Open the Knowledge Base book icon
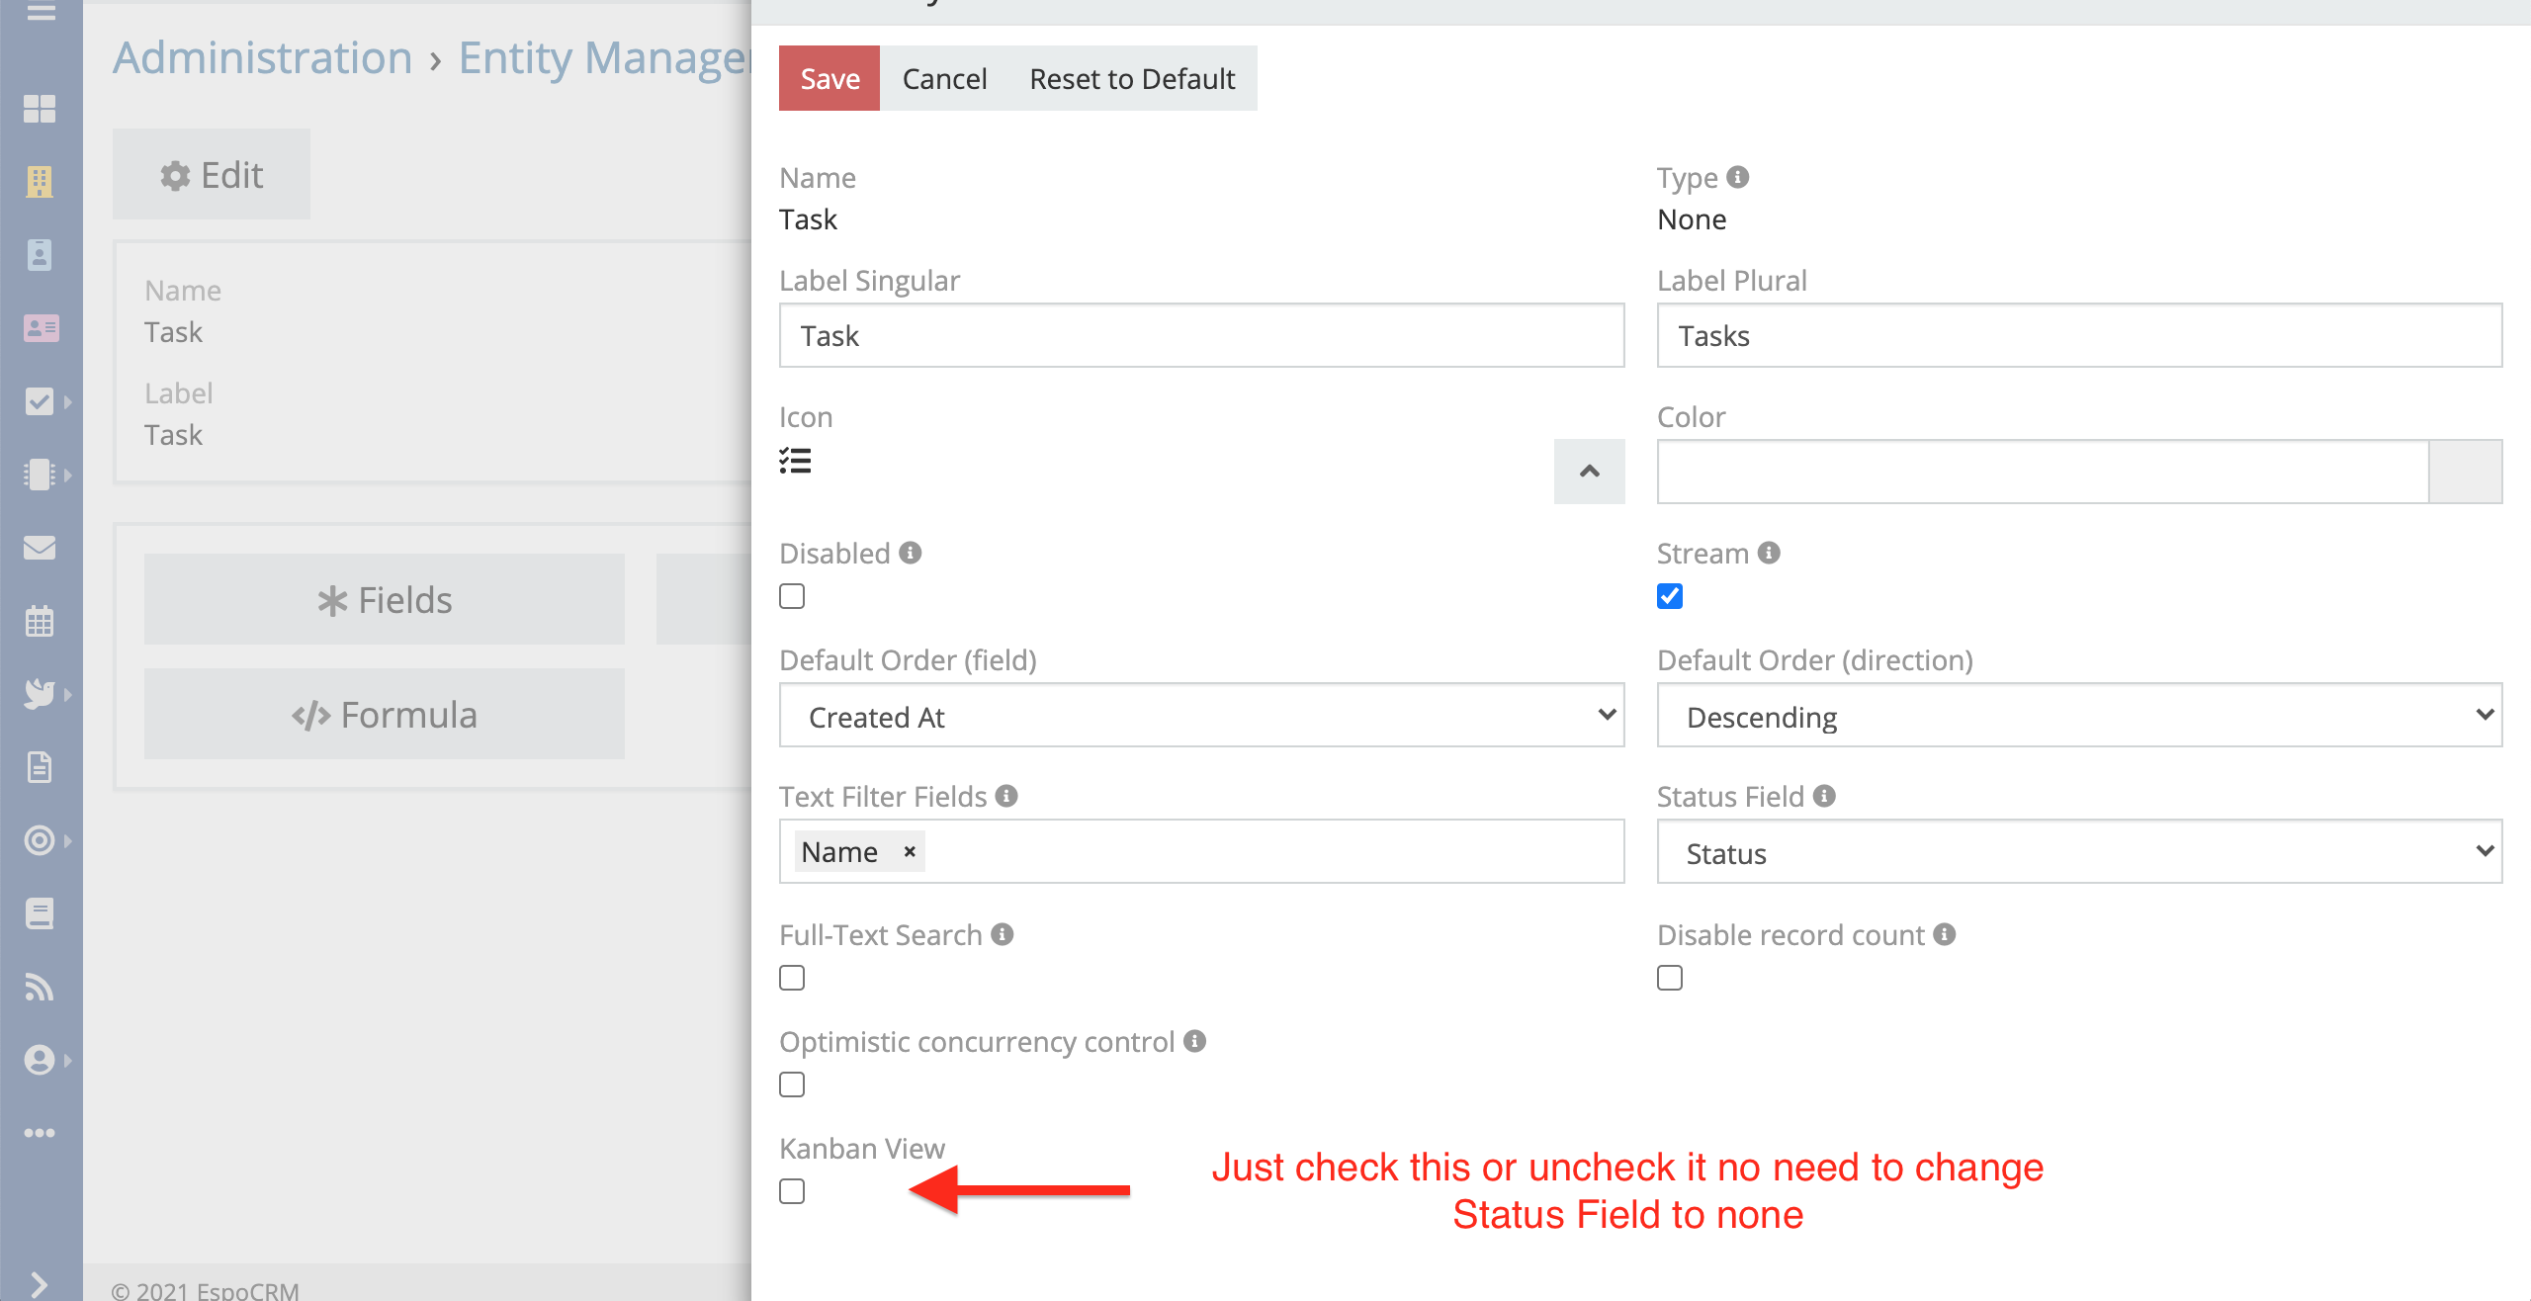Image resolution: width=2531 pixels, height=1301 pixels. tap(40, 913)
